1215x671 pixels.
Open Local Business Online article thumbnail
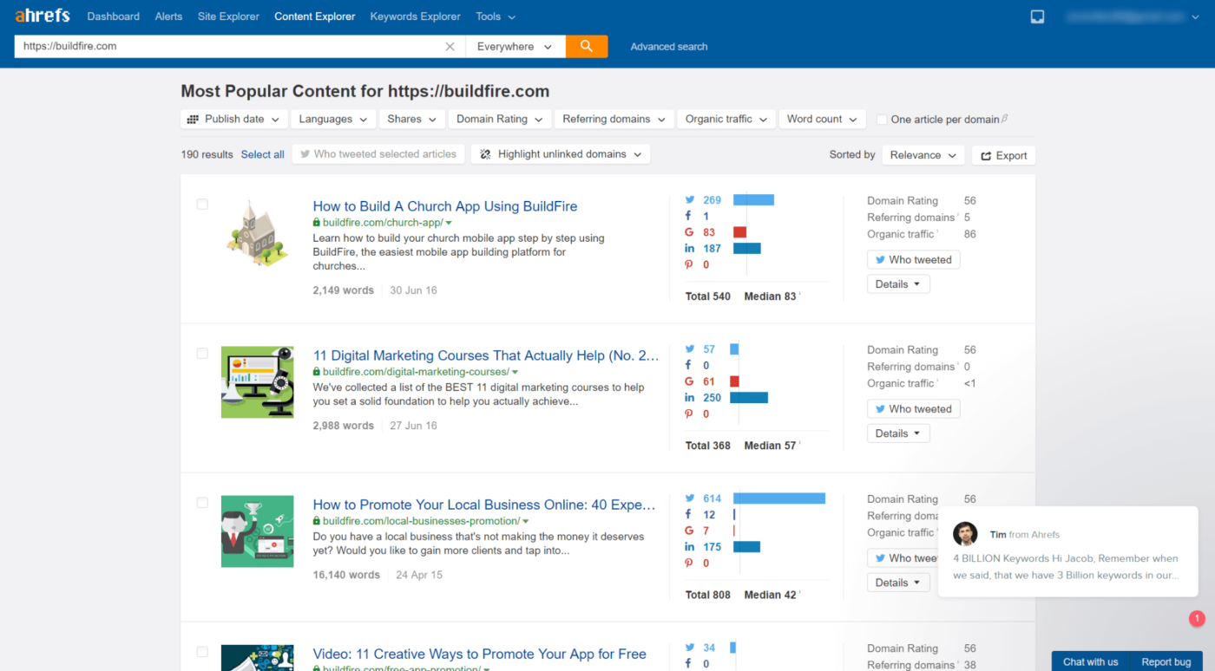point(257,531)
